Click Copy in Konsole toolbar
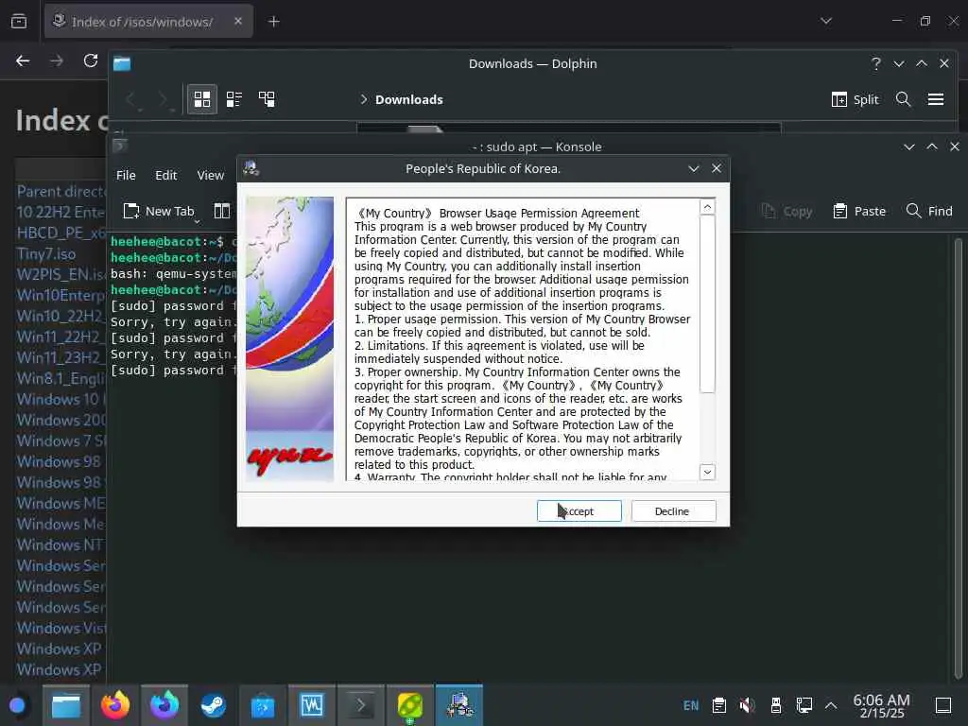Screen dimensions: 968x726 [786, 211]
